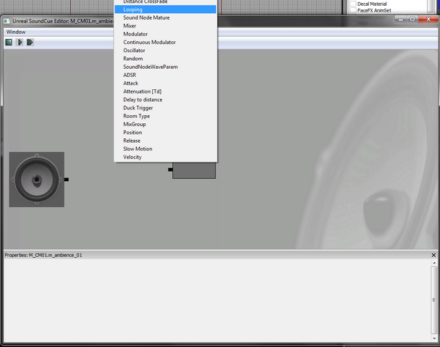The image size is (440, 347).
Task: Choose Velocity from the context menu
Action: tap(166, 156)
